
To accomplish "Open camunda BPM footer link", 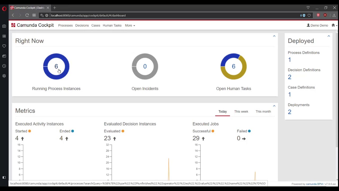I will 314,184.
